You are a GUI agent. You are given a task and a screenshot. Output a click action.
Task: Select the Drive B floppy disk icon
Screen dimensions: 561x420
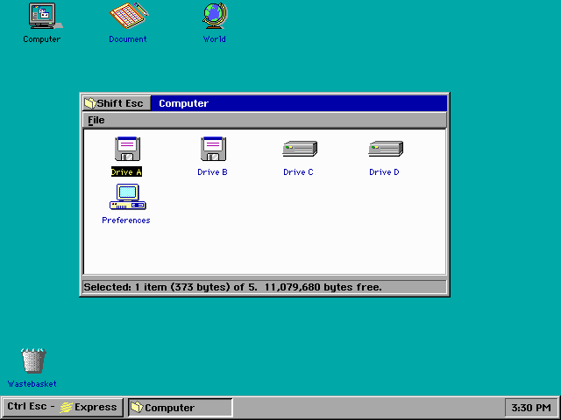212,150
